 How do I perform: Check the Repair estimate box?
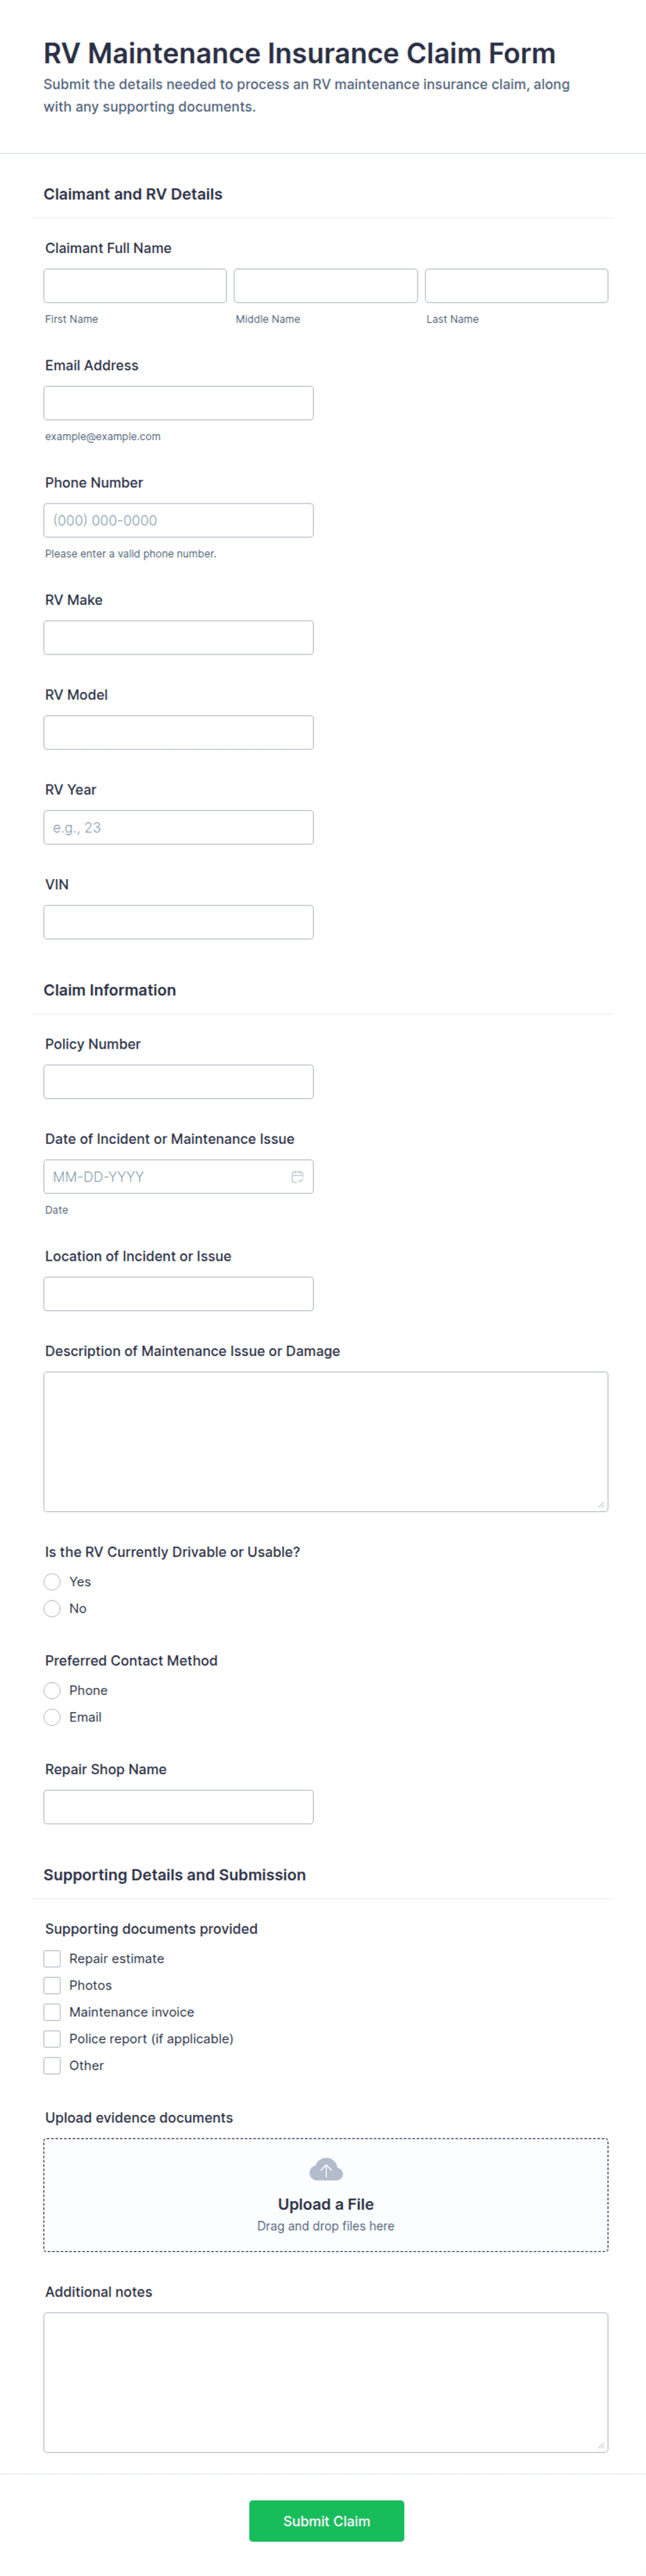pos(52,1958)
